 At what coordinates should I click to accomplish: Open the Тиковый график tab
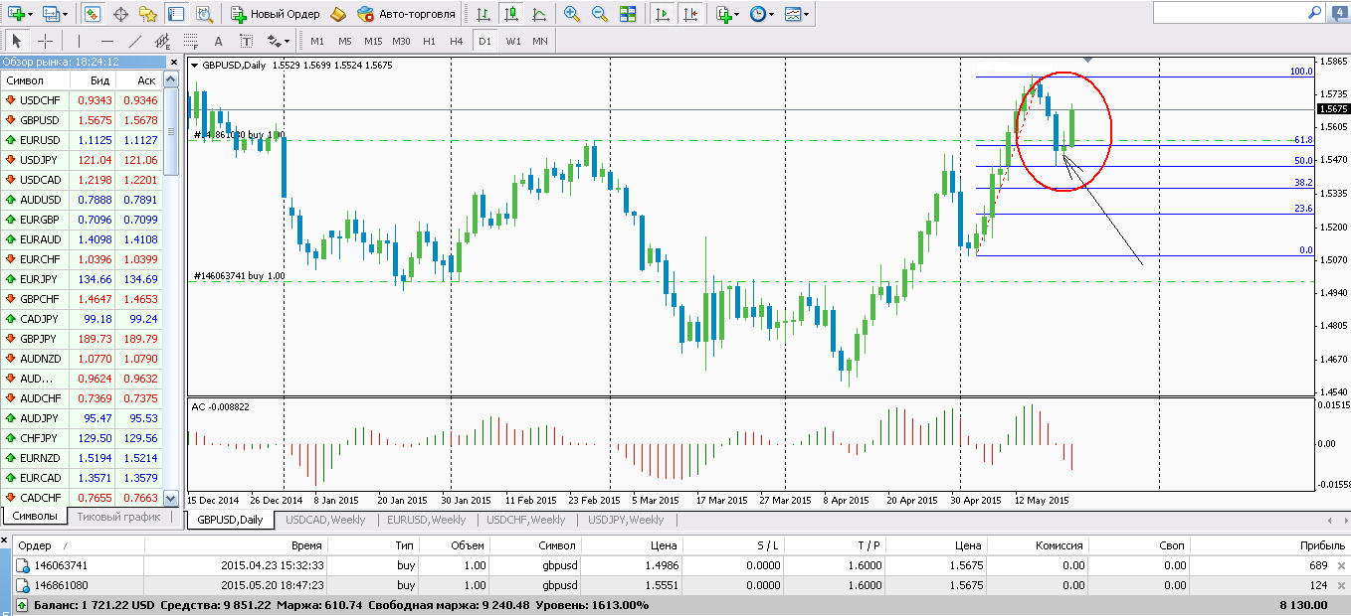(x=118, y=516)
